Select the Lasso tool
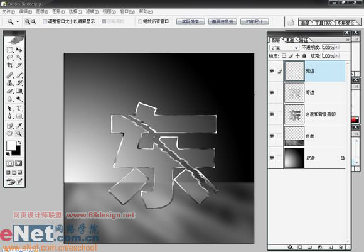 (10, 57)
